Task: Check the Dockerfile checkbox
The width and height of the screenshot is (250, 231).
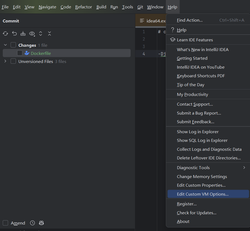Action: click(20, 53)
